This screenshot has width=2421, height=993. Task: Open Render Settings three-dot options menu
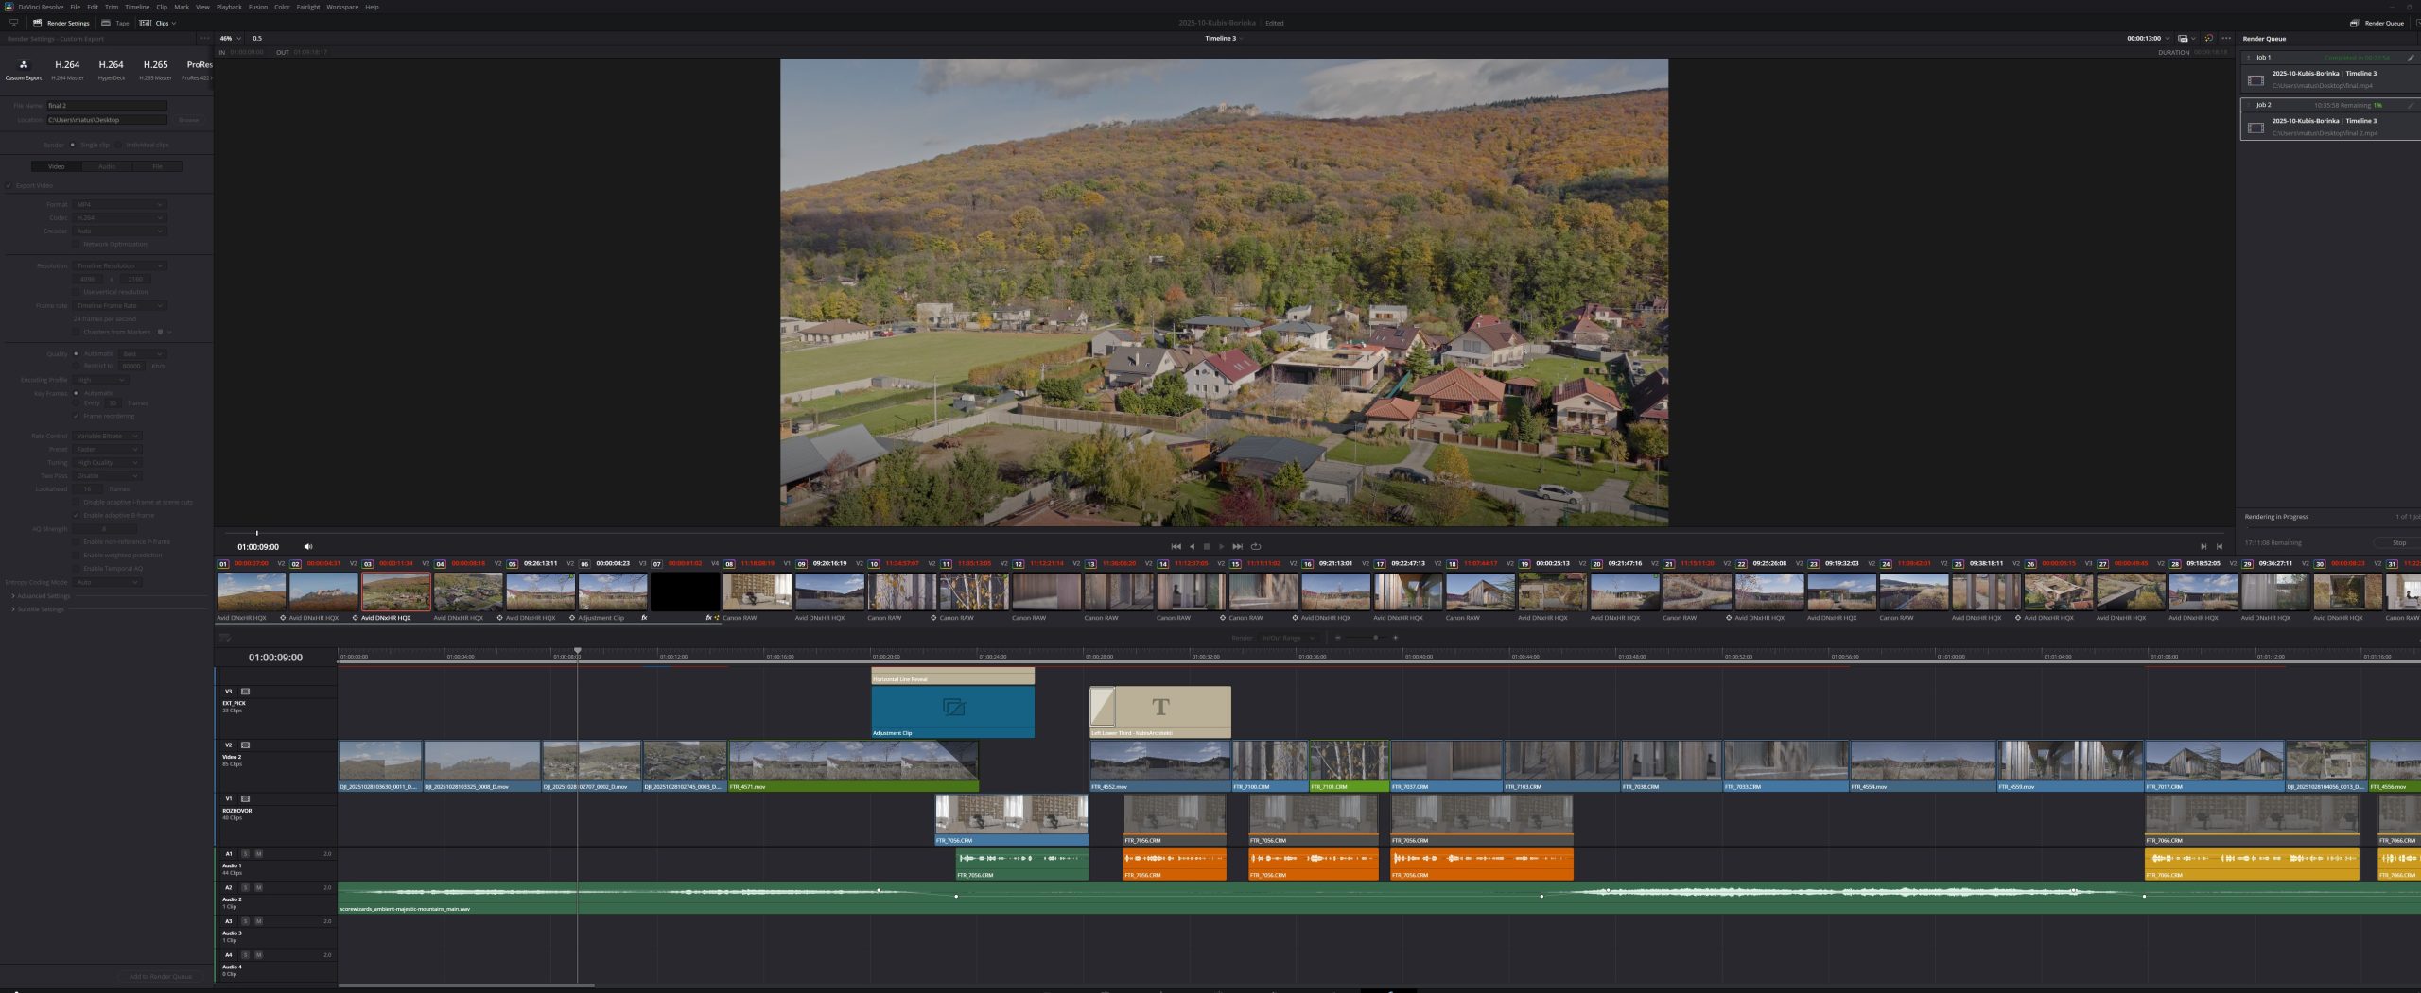pyautogui.click(x=204, y=39)
